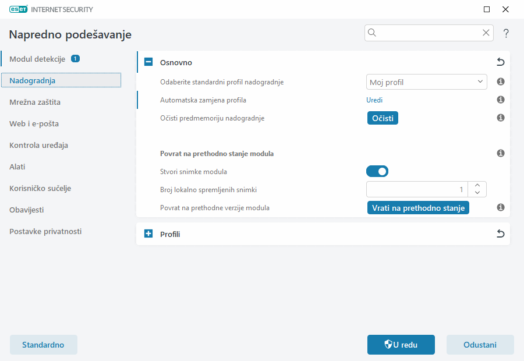
Task: Decrease Broj lokalno spremljenih snimki value
Action: (x=477, y=193)
